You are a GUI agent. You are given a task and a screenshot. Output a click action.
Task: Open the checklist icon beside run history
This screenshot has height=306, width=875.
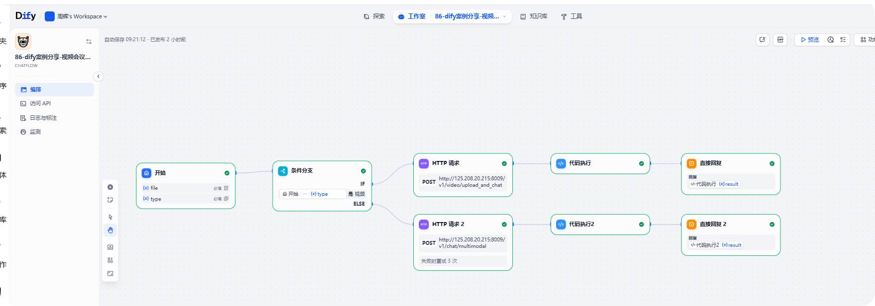coord(843,40)
